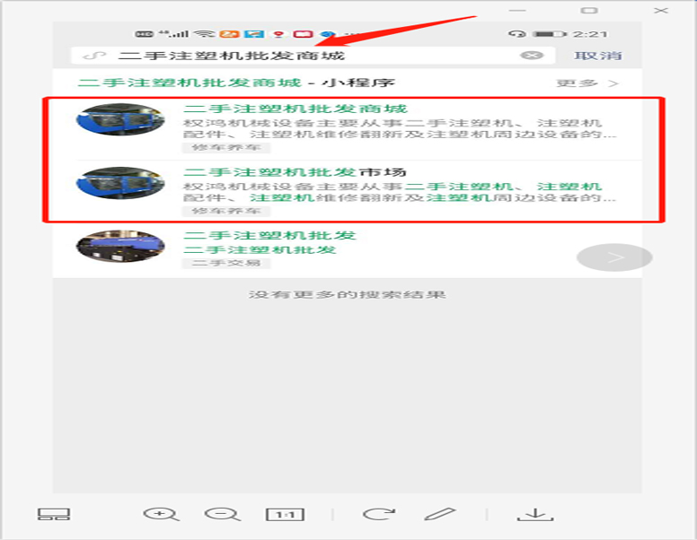Viewport: 697px width, 540px height.
Task: Click the 2:21 clock
Action: tap(589, 34)
